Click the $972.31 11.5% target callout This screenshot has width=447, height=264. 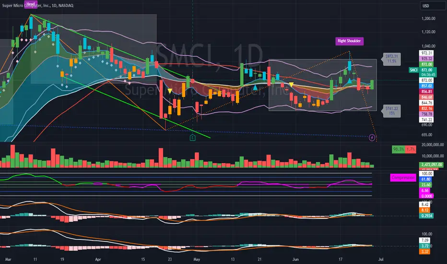tap(392, 59)
